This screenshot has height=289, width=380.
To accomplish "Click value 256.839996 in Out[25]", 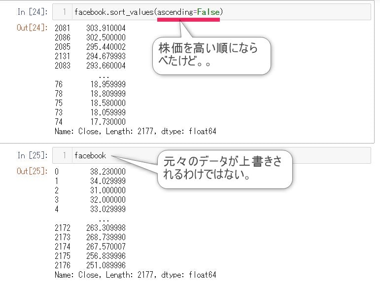I will click(x=106, y=256).
